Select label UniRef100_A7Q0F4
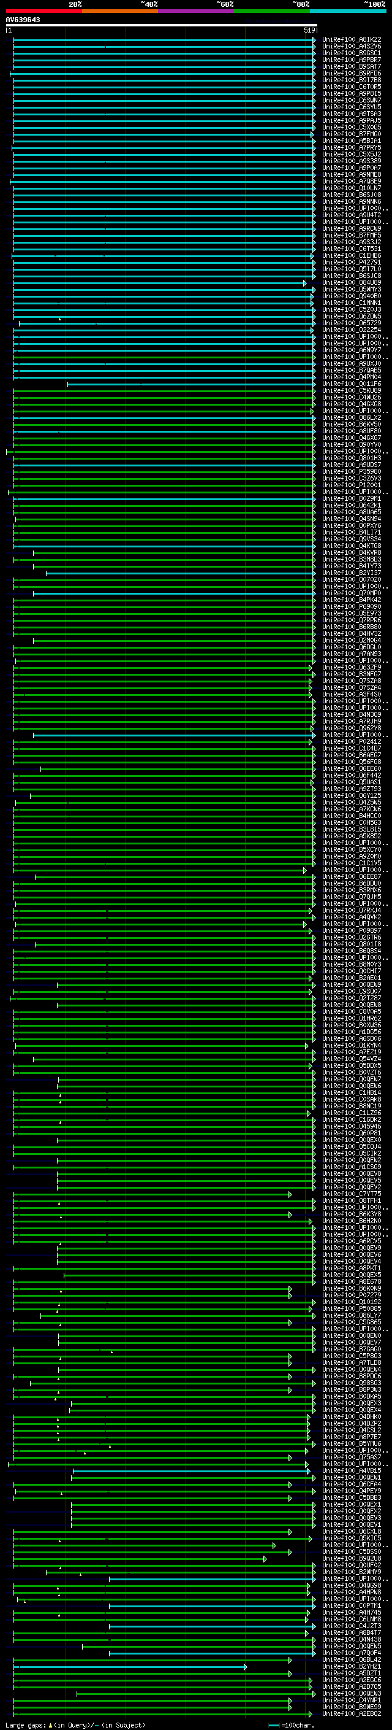Screen dimensions: 392x1730 [352, 1653]
